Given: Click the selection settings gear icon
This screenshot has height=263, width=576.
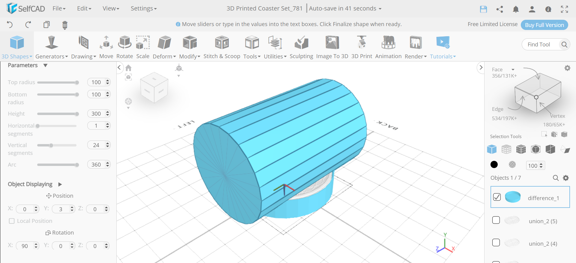Looking at the screenshot, I should point(567,68).
